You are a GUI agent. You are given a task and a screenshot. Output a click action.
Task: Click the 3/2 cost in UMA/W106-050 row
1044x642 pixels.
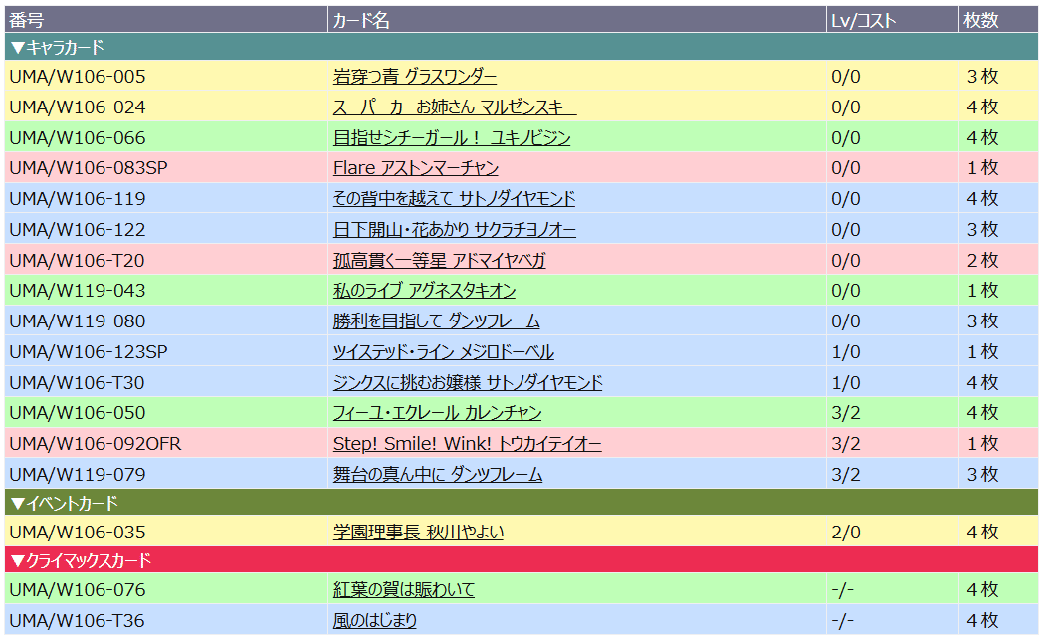[x=846, y=413]
